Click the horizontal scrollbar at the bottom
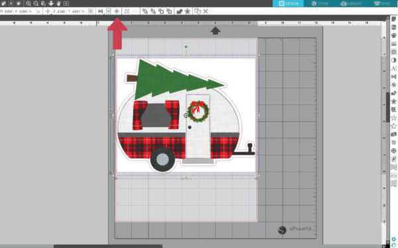The image size is (398, 248). pyautogui.click(x=108, y=246)
